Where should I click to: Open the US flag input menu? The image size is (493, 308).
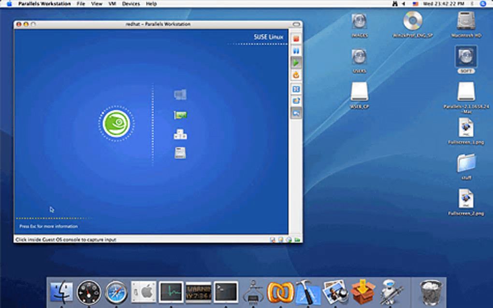[416, 4]
